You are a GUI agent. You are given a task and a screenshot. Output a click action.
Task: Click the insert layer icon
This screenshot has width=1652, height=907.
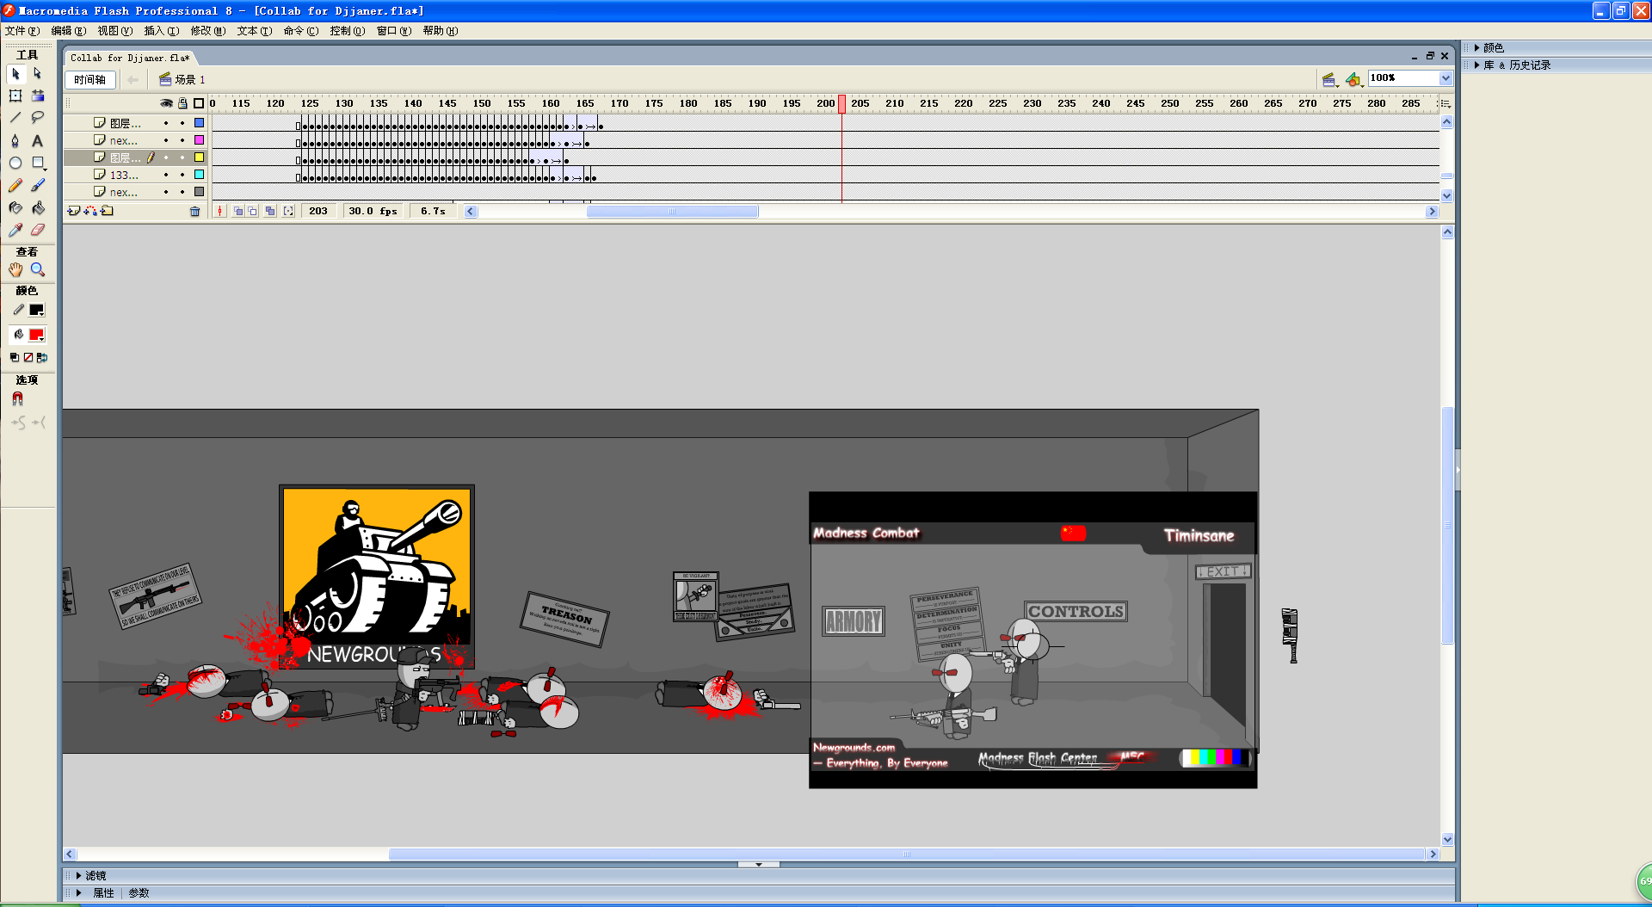(74, 211)
